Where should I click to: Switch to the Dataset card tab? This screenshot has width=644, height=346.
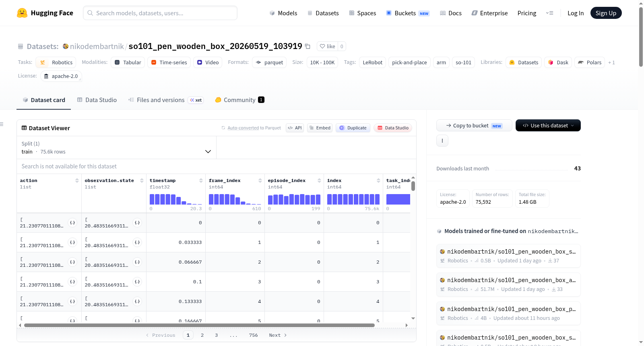click(44, 100)
